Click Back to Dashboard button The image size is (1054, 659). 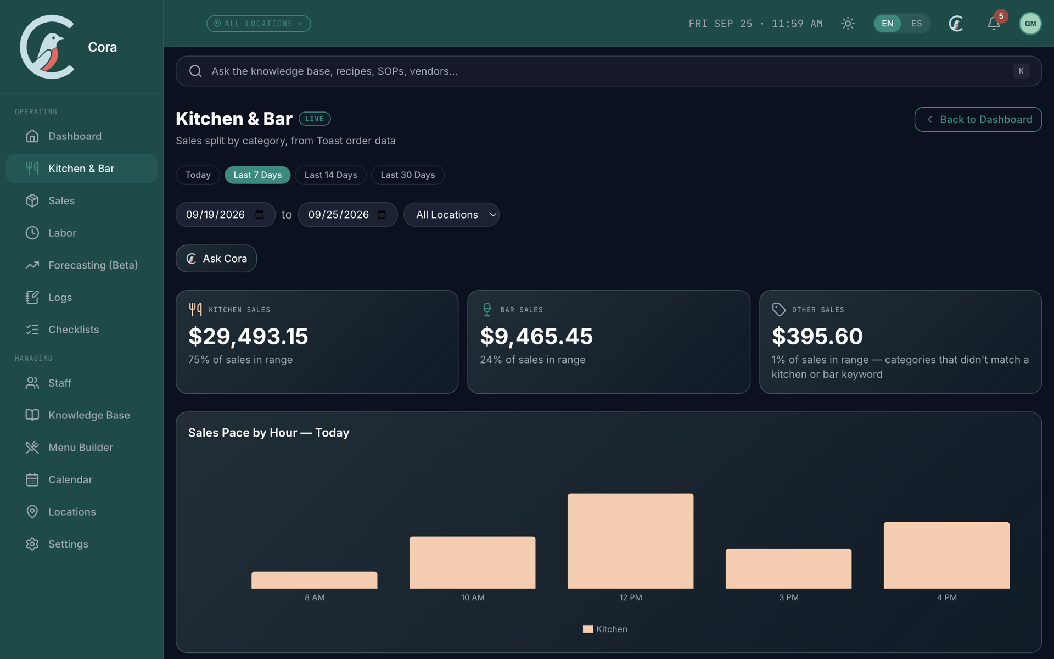[x=978, y=119]
